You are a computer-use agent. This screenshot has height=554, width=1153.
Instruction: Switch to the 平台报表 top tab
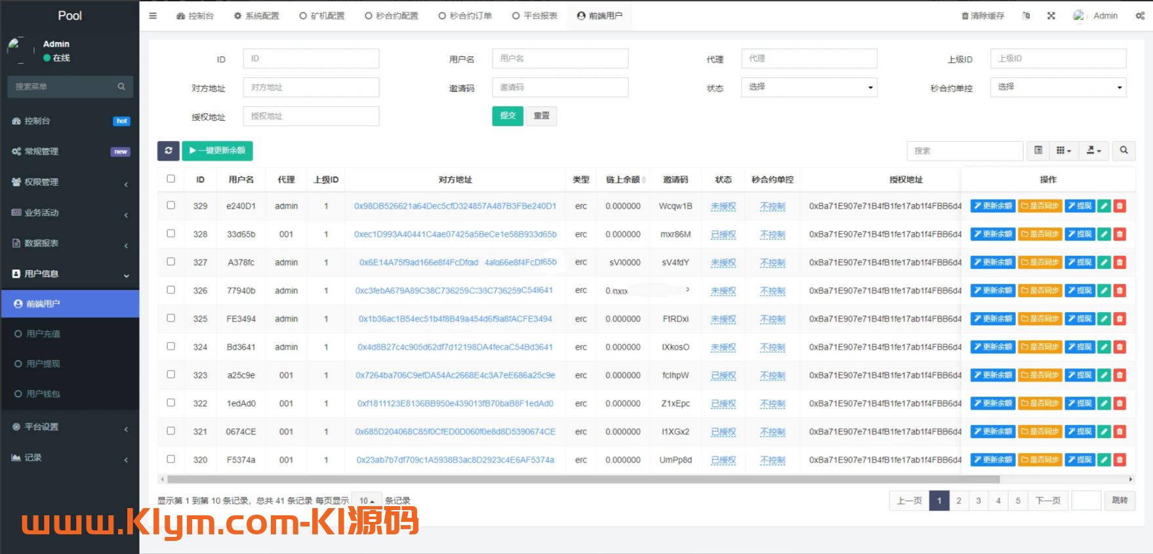point(535,16)
